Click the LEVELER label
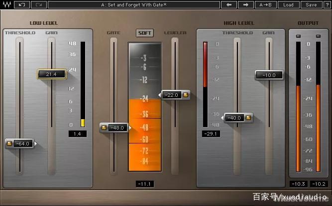The width and height of the screenshot is (332, 206). coord(175,33)
